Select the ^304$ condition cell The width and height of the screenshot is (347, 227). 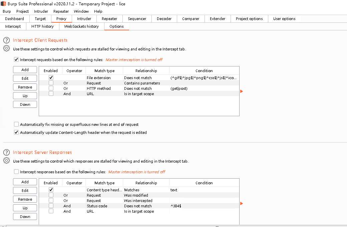204,206
